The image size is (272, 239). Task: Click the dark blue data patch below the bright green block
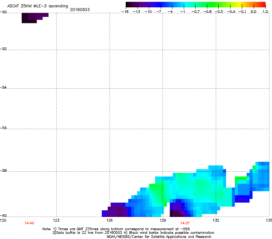pyautogui.click(x=243, y=199)
